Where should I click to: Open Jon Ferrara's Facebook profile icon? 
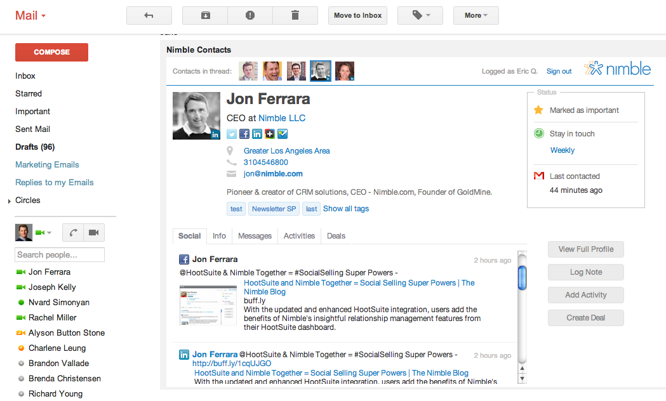coord(244,134)
